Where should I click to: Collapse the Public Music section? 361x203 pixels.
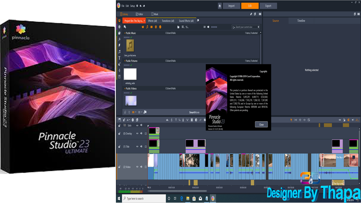125,33
